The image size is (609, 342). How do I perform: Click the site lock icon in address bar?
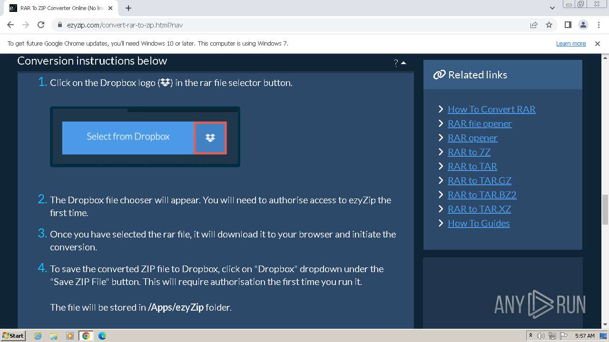tap(60, 25)
